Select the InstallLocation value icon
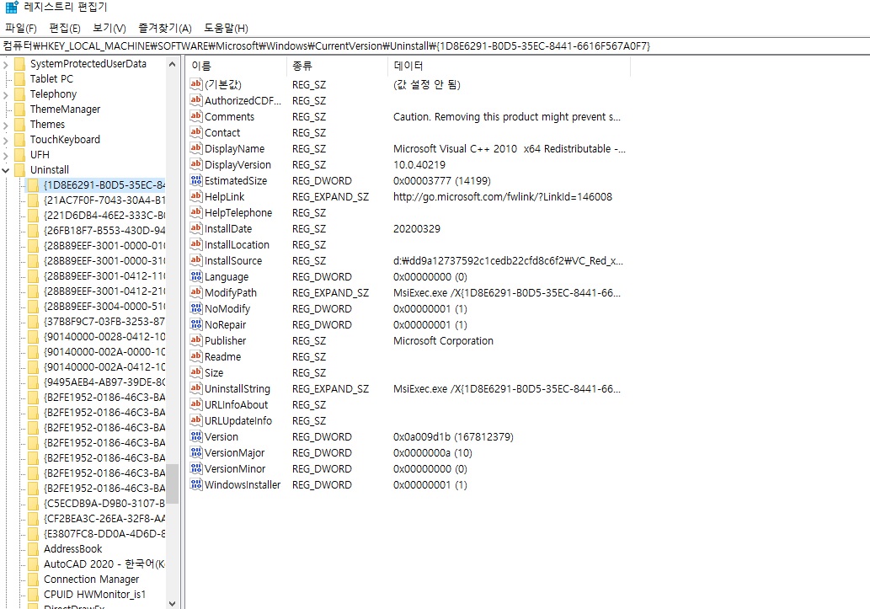This screenshot has width=870, height=609. (x=196, y=245)
